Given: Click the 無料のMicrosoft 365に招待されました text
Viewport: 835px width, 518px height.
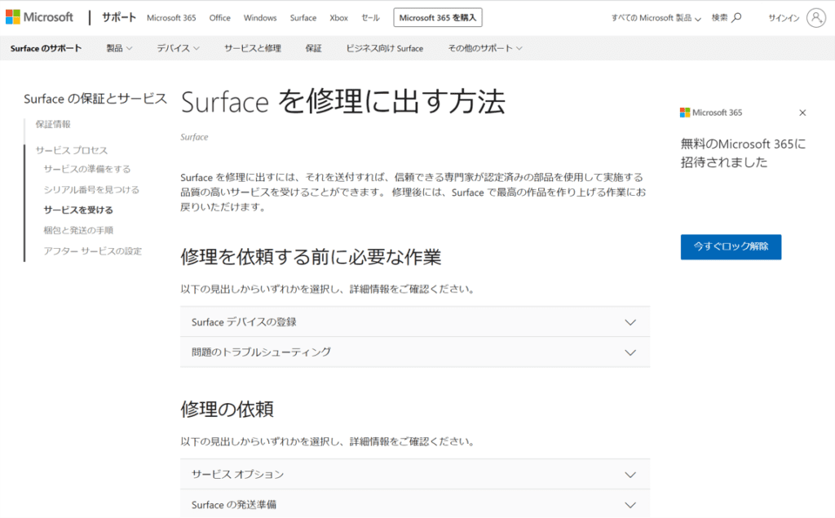Looking at the screenshot, I should tap(743, 153).
